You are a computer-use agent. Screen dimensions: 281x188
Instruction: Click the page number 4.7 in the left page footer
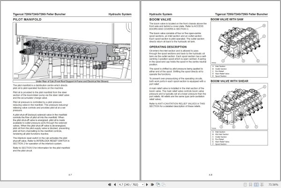[70, 175]
